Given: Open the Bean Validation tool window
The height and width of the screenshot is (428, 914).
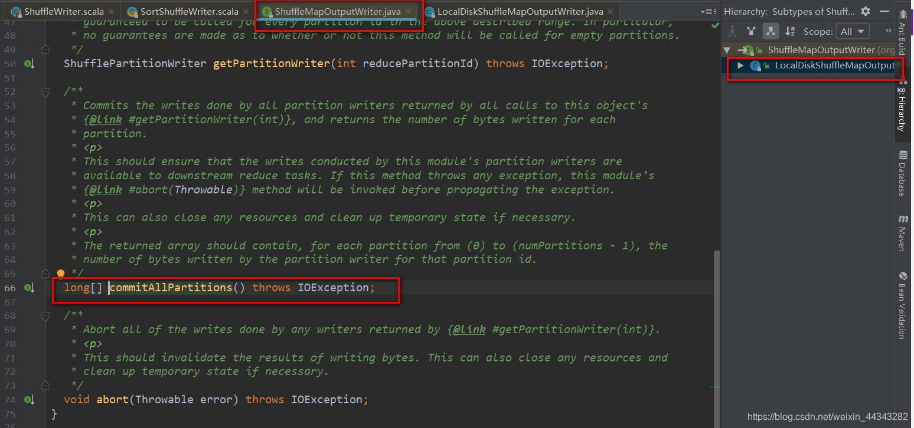Looking at the screenshot, I should [x=902, y=305].
